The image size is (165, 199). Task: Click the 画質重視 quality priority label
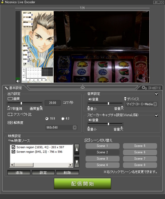(36, 109)
